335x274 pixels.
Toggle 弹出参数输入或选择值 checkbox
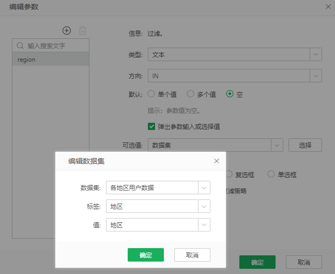[x=151, y=126]
